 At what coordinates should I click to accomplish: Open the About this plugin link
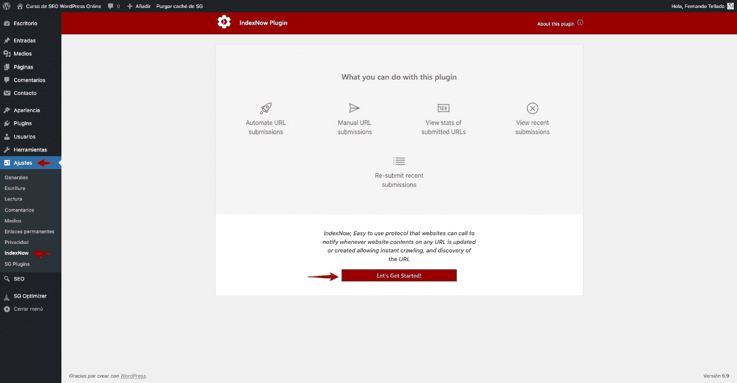click(x=555, y=24)
